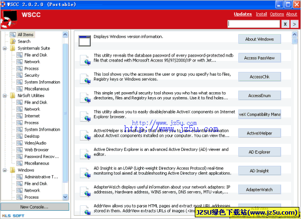Viewport: 301px width, 219px height.
Task: Click the Sysinternals Suite folder icon
Action: point(13,48)
